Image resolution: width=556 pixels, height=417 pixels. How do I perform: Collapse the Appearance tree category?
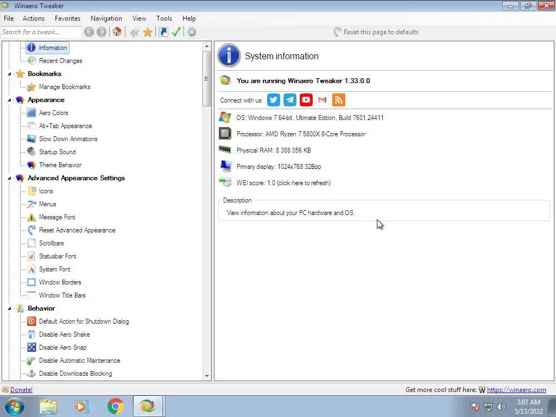tap(10, 100)
